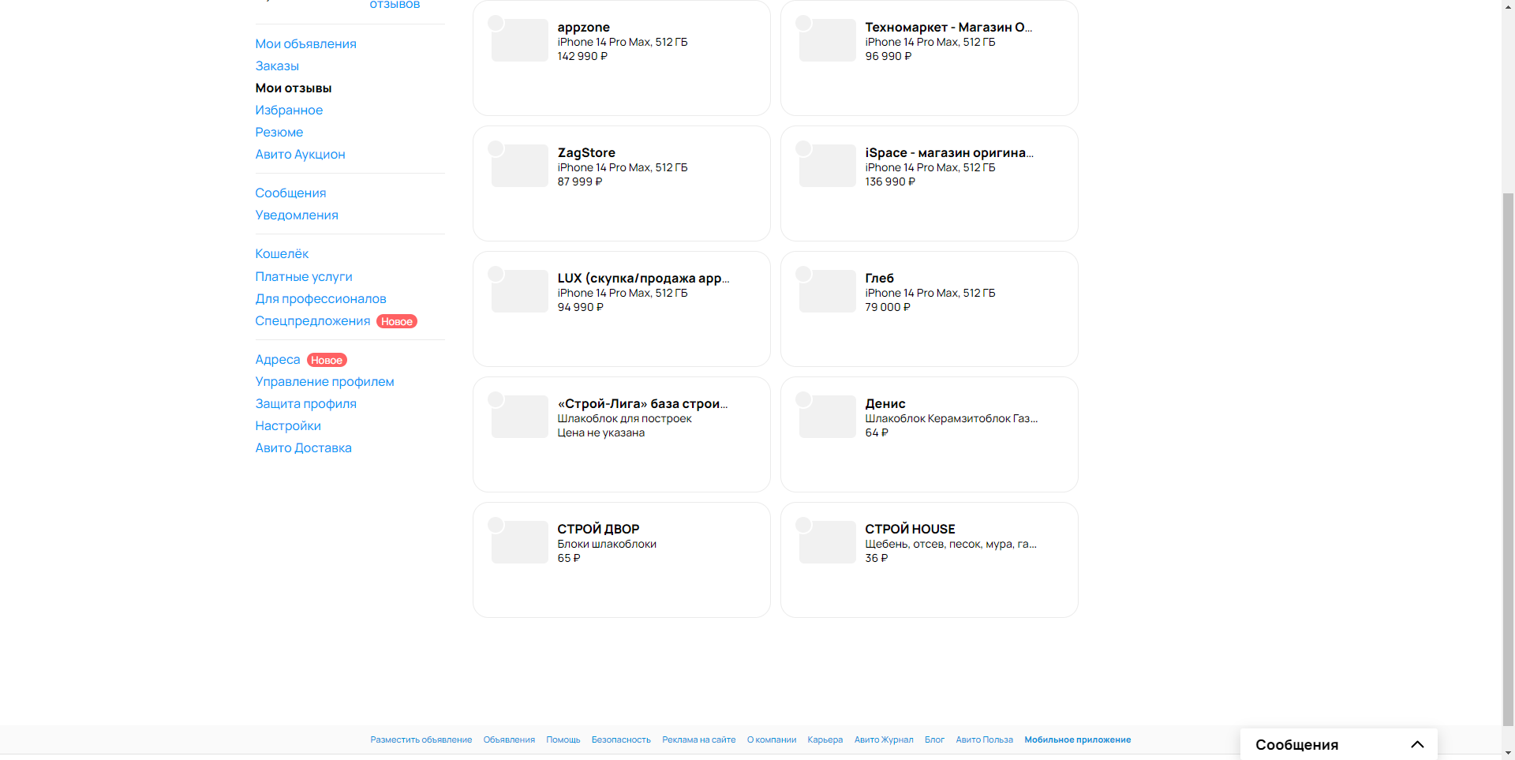Open Помощь in the footer
The height and width of the screenshot is (760, 1515).
pyautogui.click(x=563, y=739)
